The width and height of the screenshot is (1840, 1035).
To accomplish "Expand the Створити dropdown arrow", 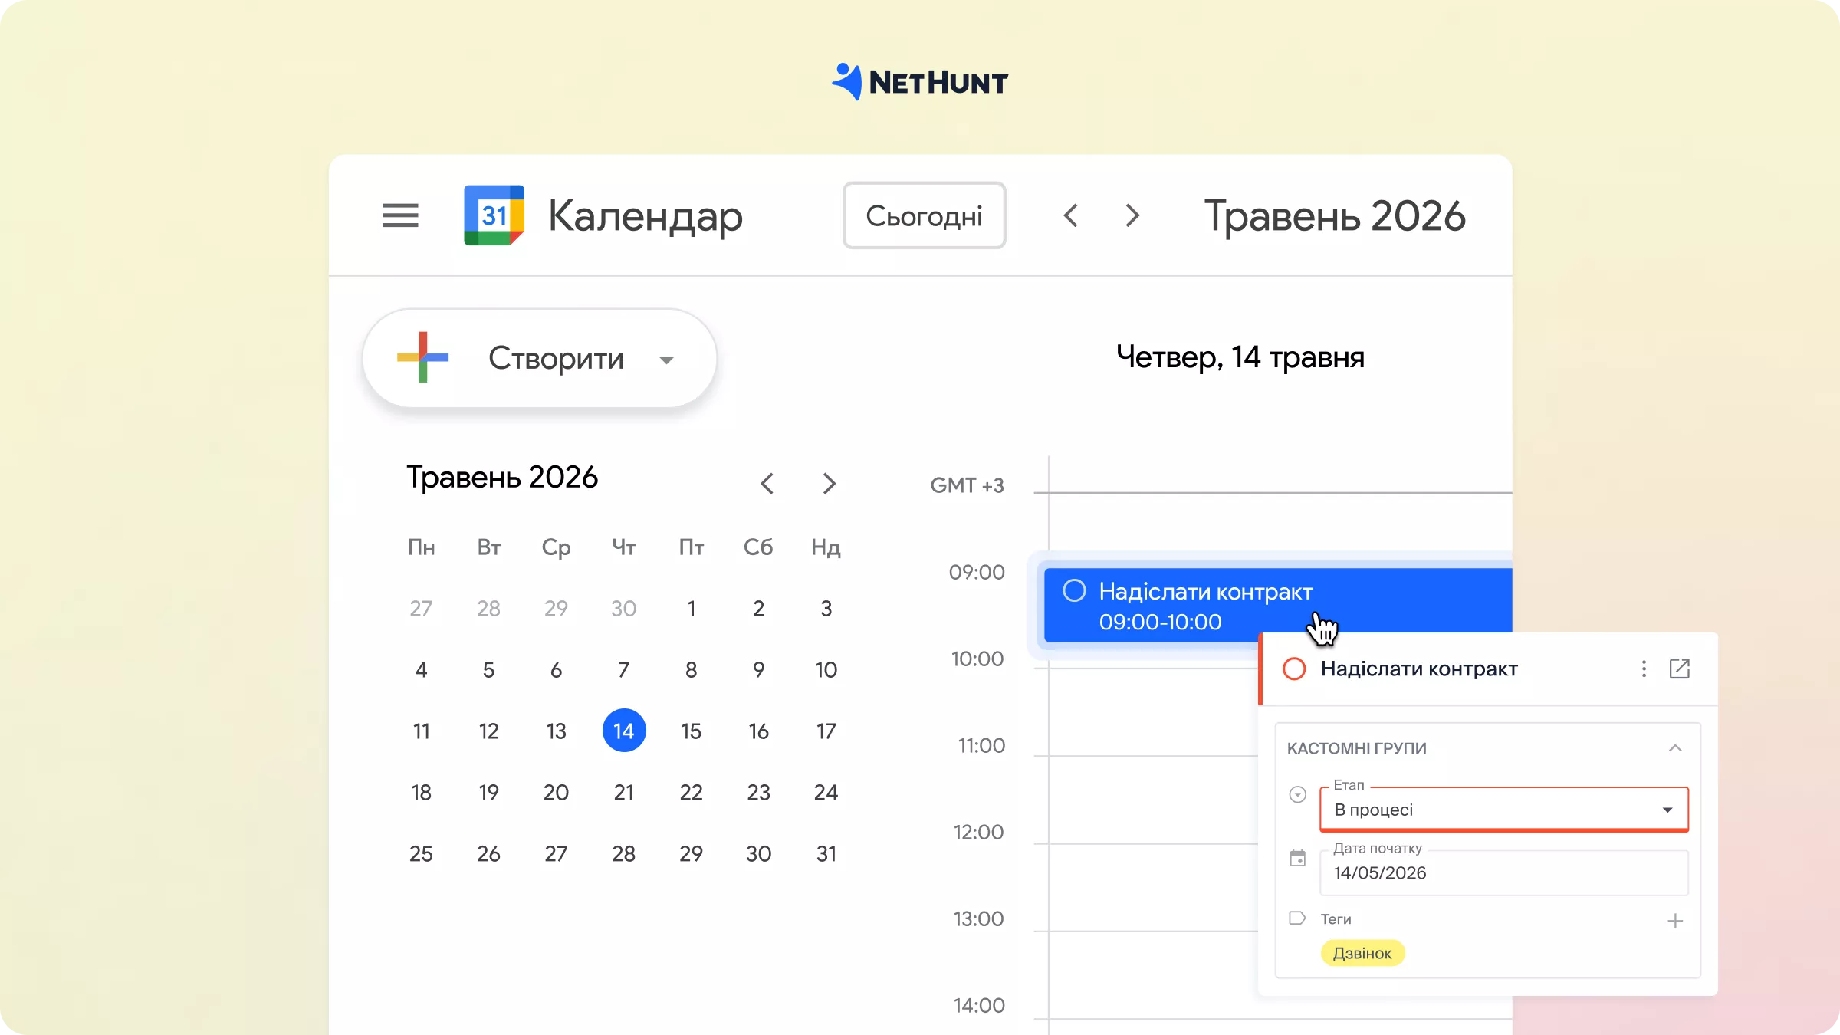I will pyautogui.click(x=666, y=360).
